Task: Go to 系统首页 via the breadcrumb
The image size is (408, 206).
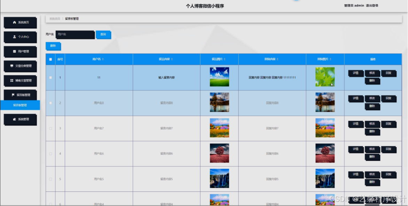Action: [x=55, y=19]
